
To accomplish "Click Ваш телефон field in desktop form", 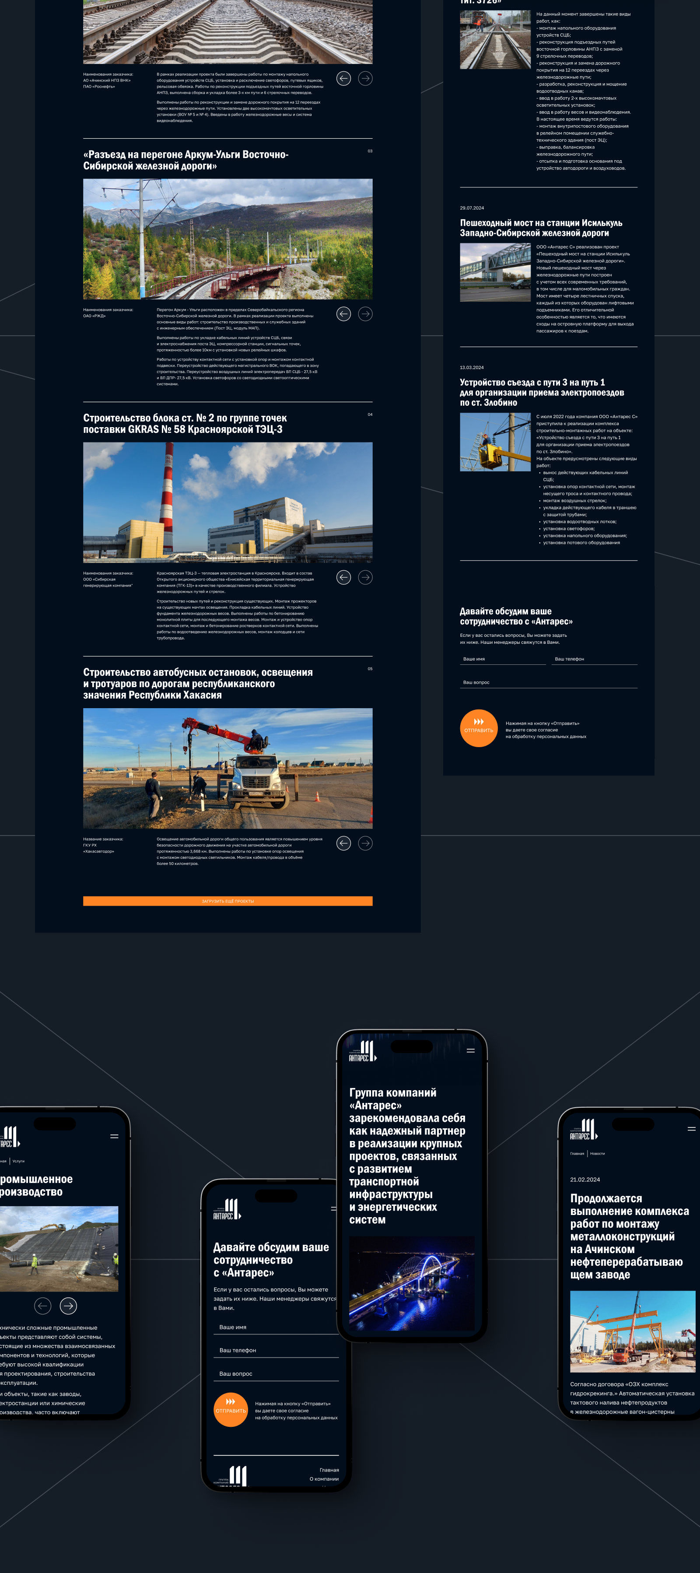I will 595,659.
